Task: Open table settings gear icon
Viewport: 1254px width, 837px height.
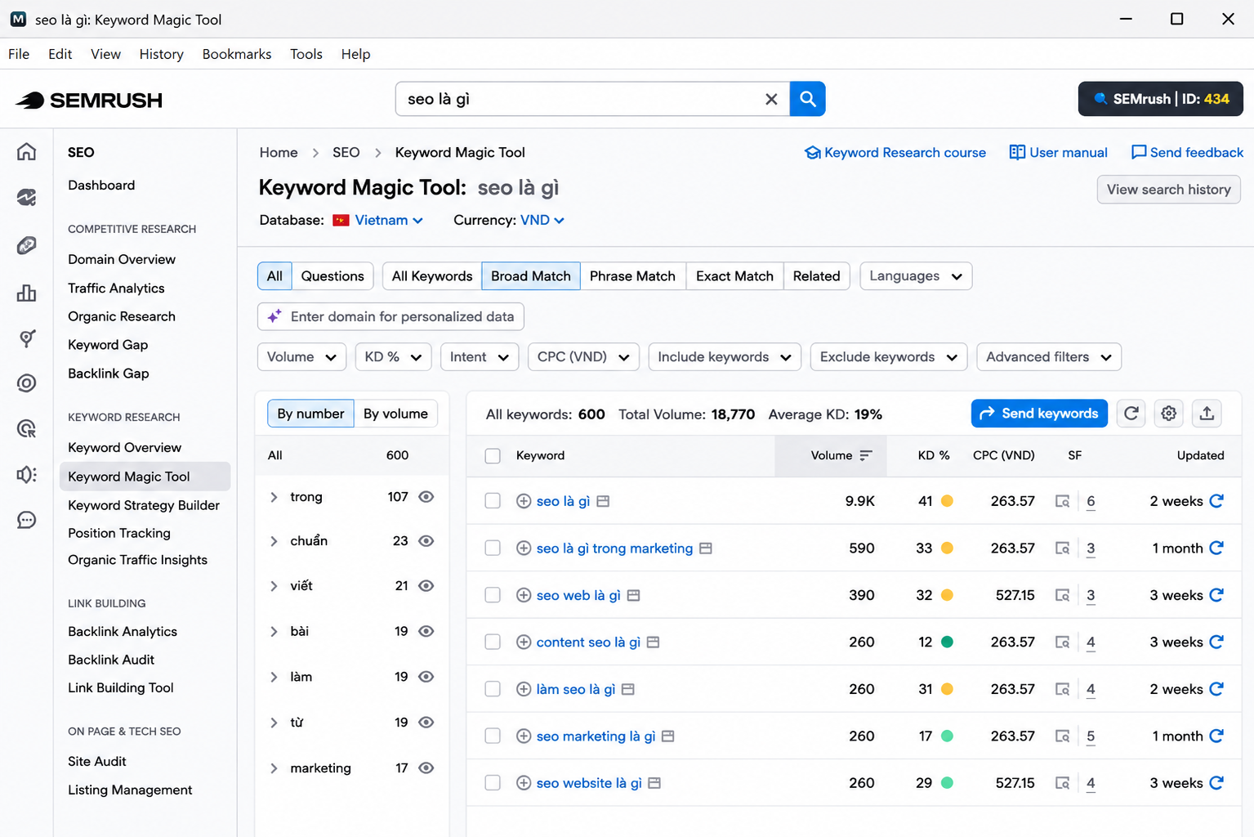Action: [x=1169, y=414]
